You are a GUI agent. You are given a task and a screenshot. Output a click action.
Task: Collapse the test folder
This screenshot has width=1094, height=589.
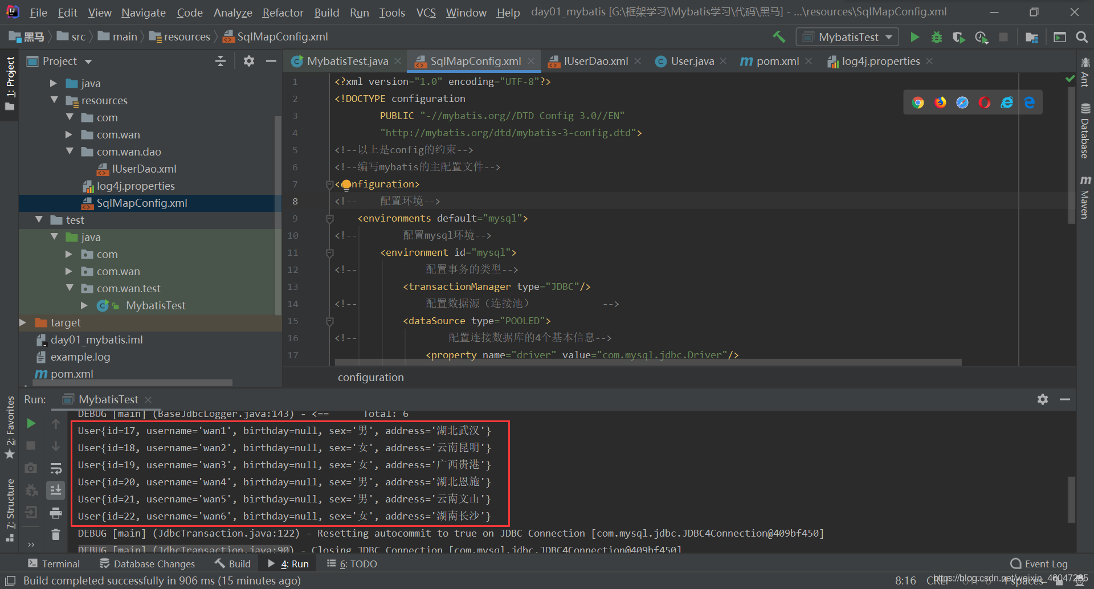click(x=39, y=219)
